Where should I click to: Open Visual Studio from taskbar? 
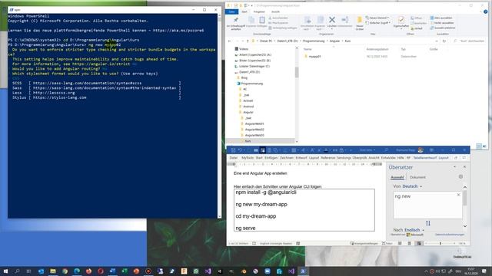[x=208, y=271]
